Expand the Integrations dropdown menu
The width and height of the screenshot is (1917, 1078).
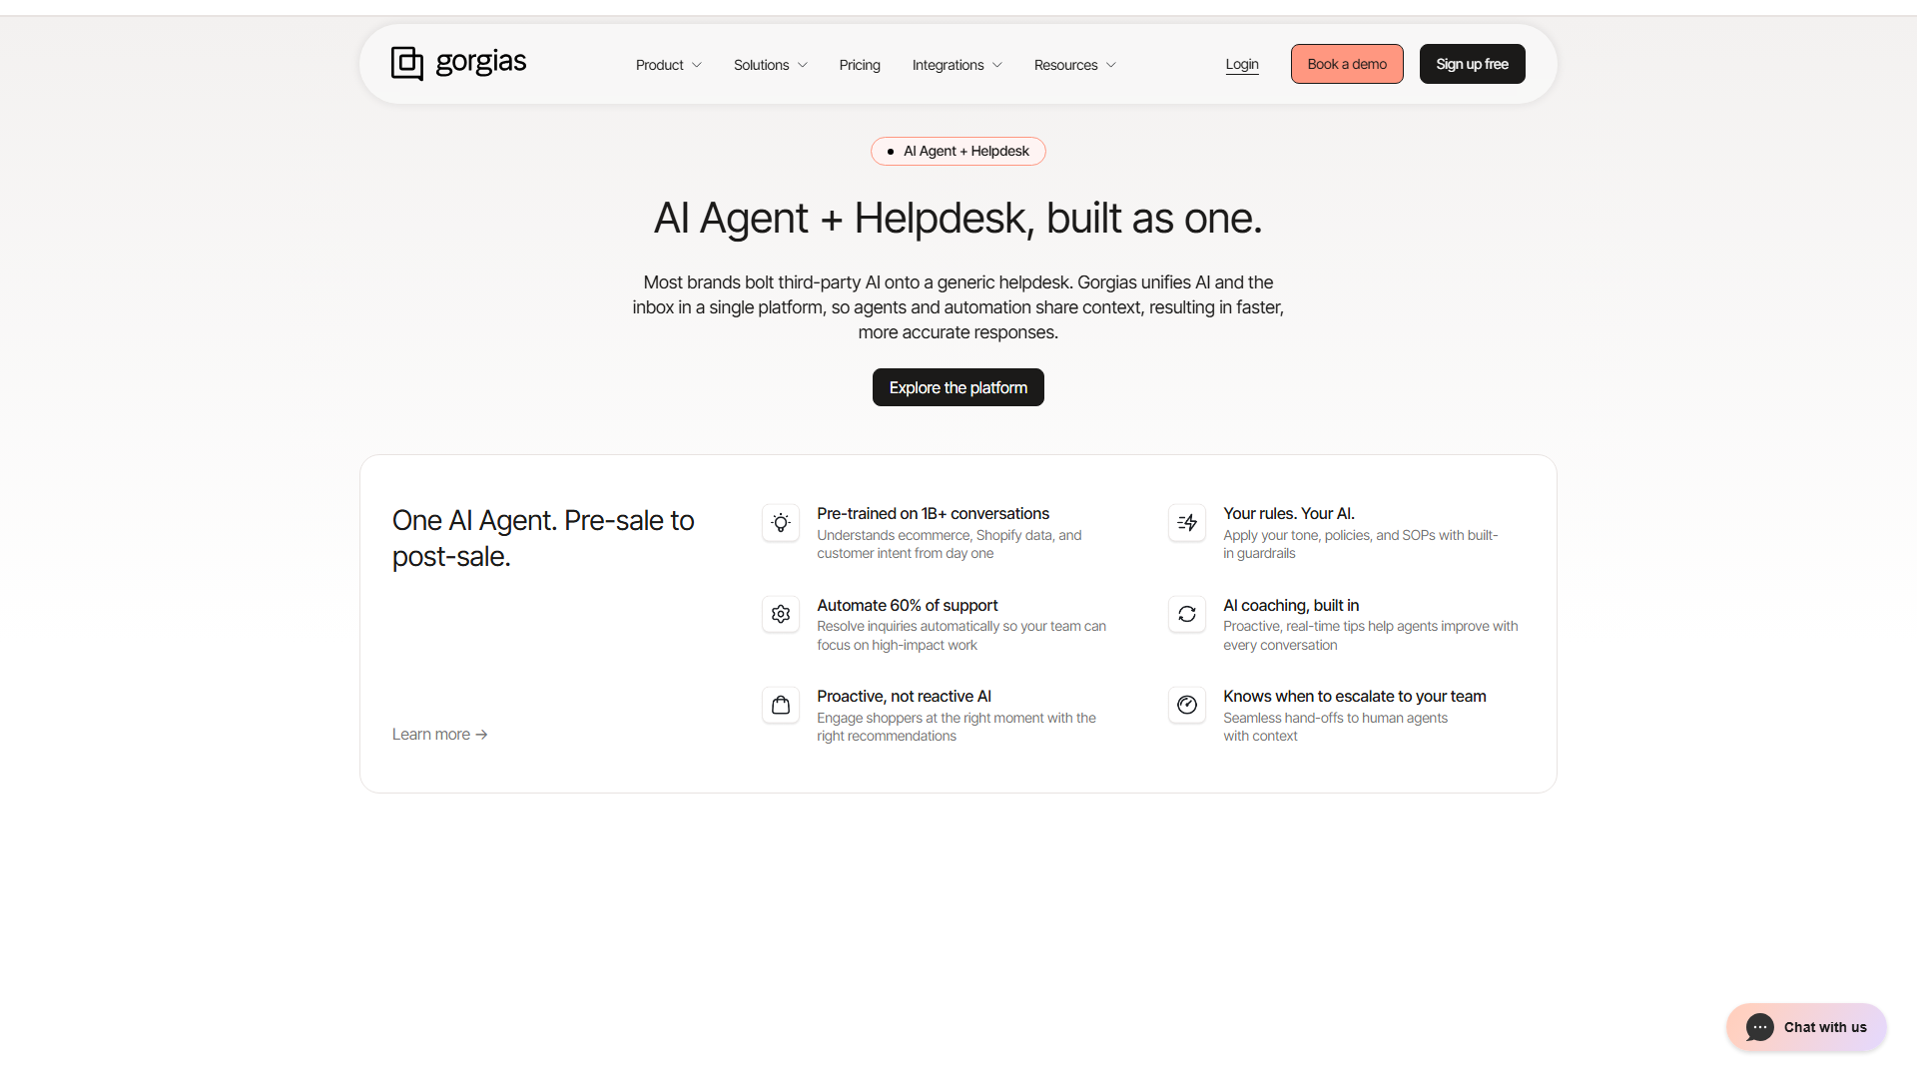click(958, 65)
